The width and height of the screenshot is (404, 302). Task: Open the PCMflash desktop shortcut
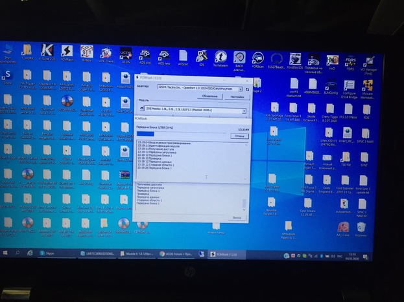67,52
